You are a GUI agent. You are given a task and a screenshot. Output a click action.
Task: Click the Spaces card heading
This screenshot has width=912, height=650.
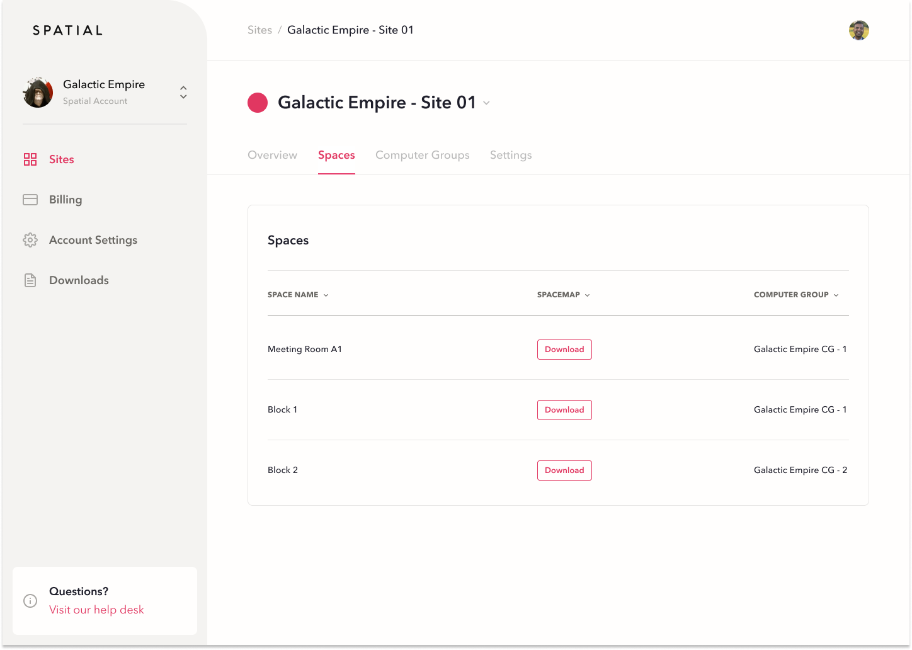point(288,241)
